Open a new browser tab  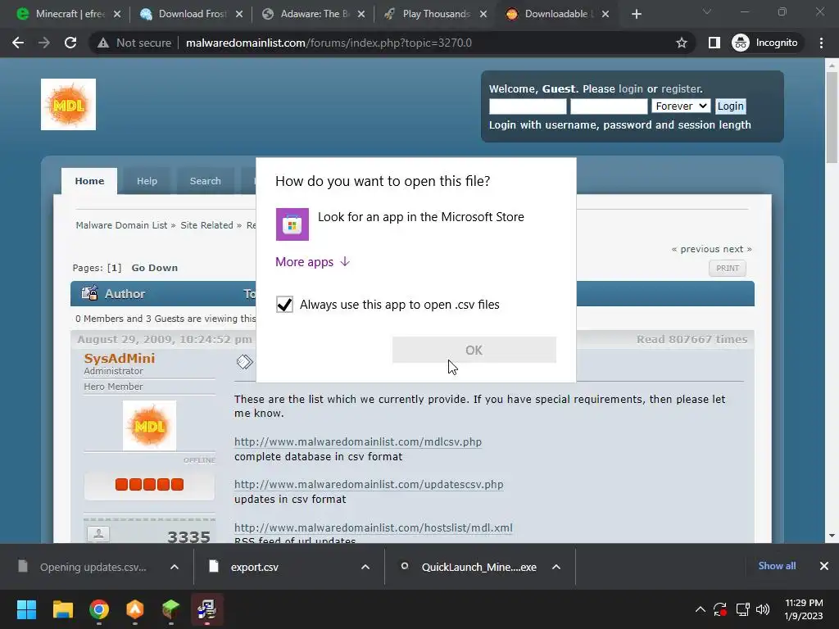coord(636,15)
